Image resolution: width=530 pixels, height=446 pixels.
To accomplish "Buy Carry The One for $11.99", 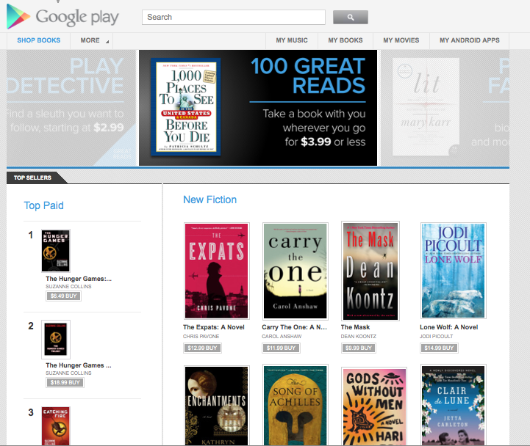I will click(x=281, y=348).
